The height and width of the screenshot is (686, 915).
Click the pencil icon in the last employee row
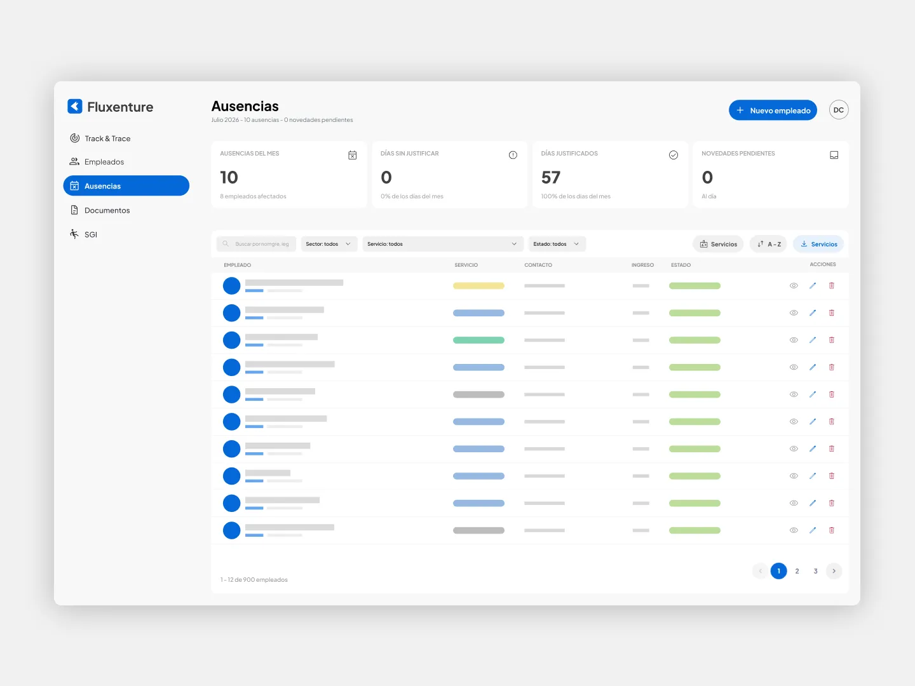813,530
